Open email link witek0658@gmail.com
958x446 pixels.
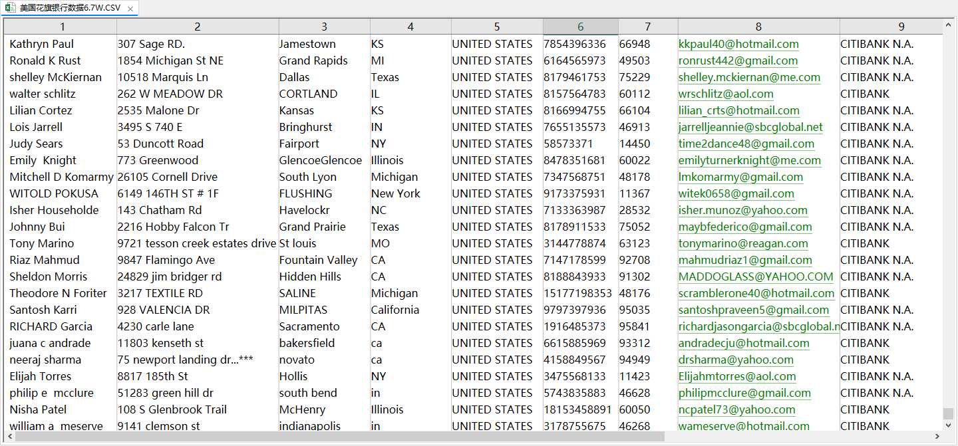point(736,193)
